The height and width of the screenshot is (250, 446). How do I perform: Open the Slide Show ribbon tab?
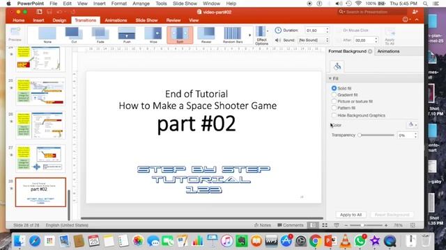point(146,20)
